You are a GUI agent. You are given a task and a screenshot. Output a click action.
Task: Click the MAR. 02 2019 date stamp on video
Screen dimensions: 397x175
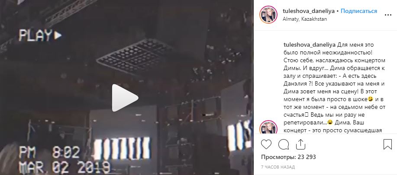click(65, 167)
